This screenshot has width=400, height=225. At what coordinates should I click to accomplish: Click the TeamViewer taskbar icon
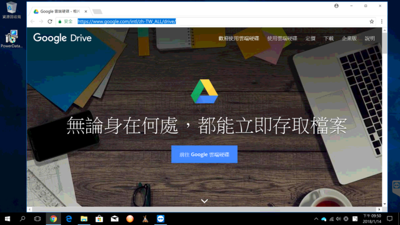[160, 219]
